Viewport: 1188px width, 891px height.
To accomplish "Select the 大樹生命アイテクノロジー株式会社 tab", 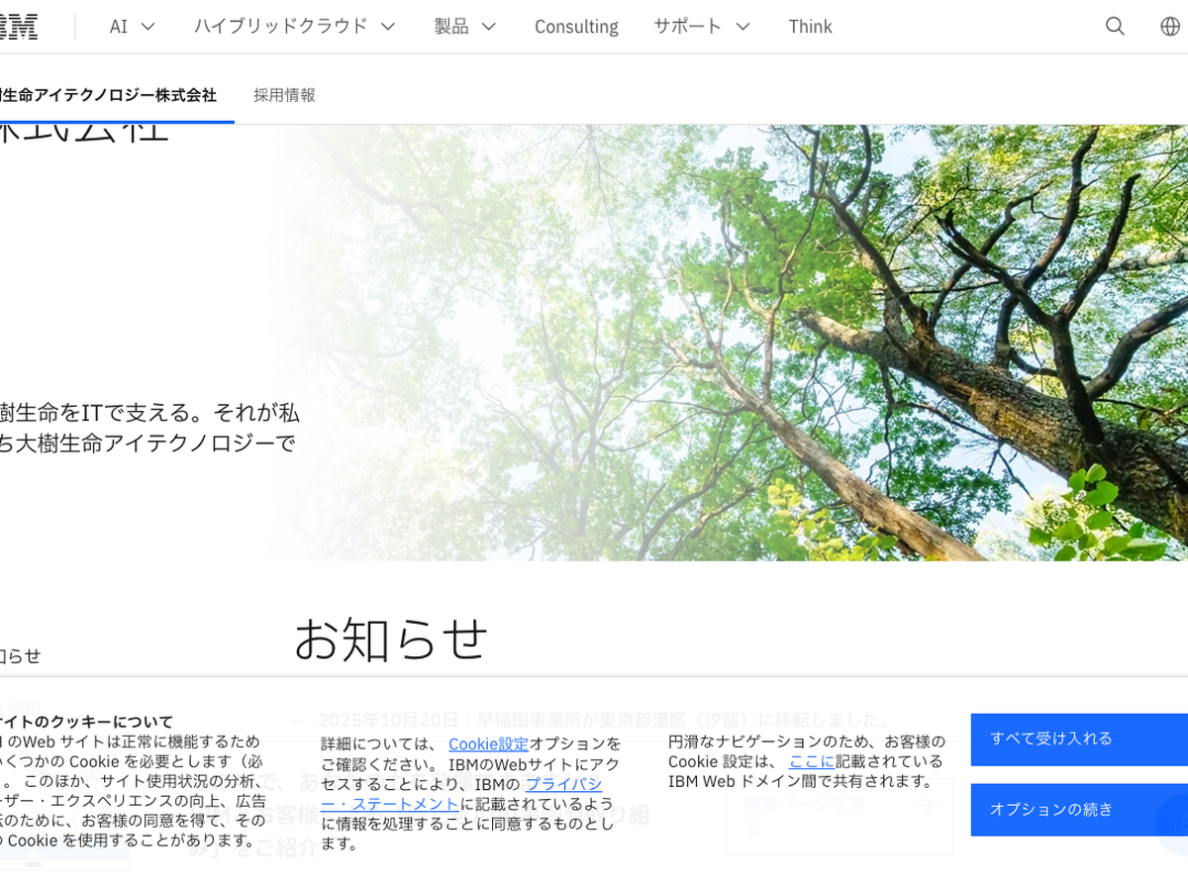I will [109, 95].
